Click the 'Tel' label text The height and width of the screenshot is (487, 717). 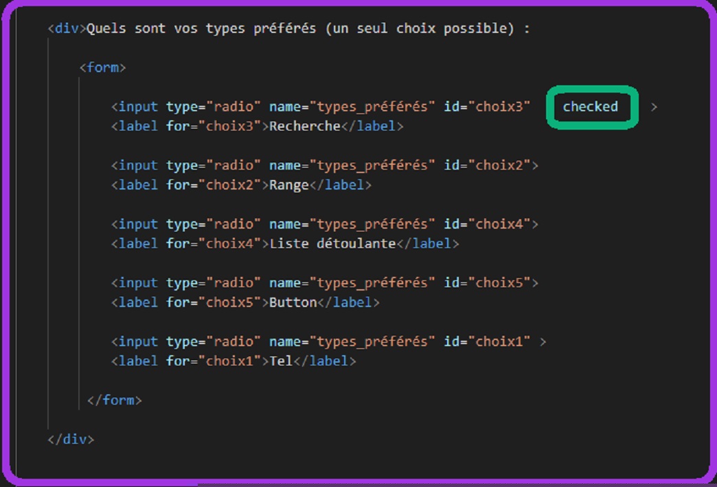coord(282,361)
